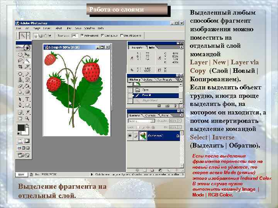This screenshot has width=278, height=208.
Task: Select the Slice tool
Action: tap(27, 67)
